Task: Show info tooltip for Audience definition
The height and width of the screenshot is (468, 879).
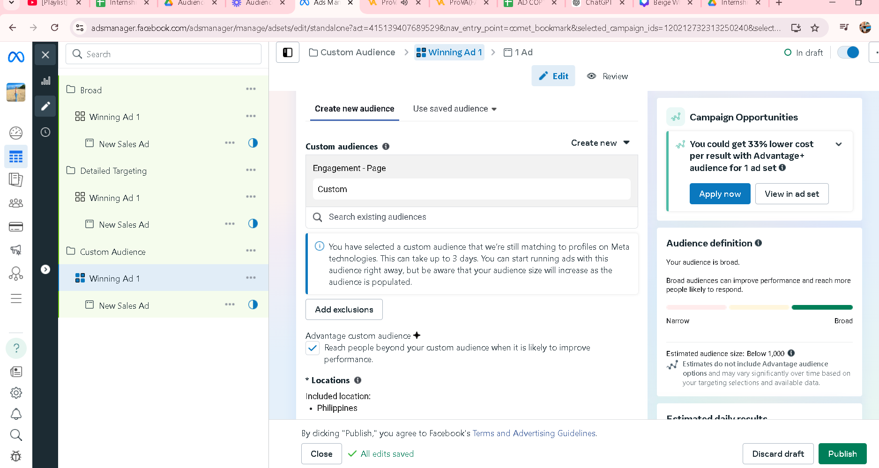Action: coord(759,243)
